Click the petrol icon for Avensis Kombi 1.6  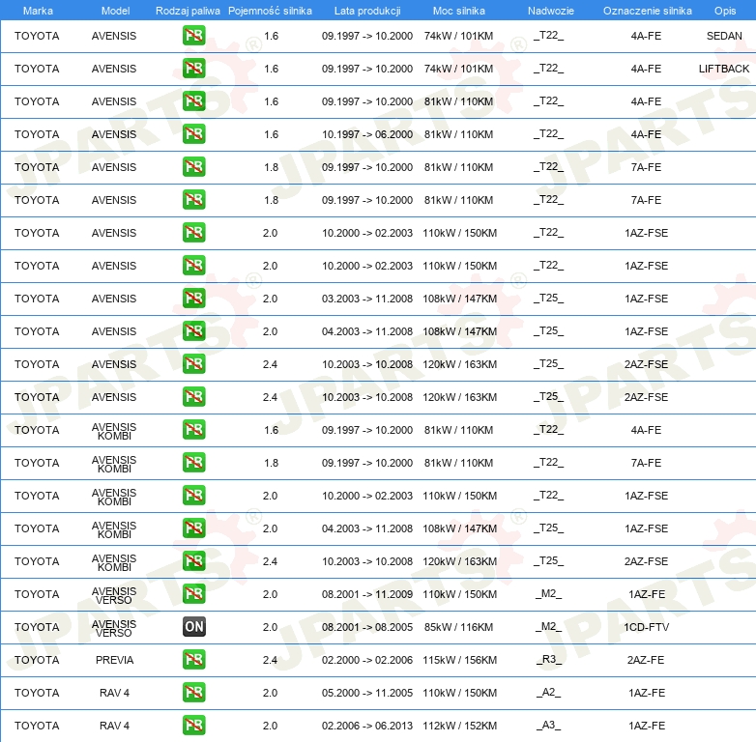click(193, 430)
